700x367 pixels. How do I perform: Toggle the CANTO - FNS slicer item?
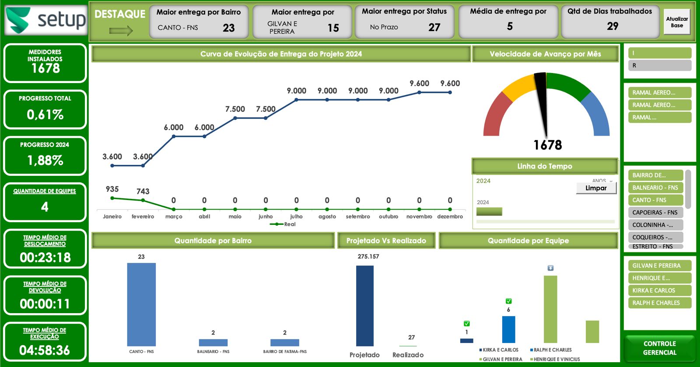[x=655, y=200]
